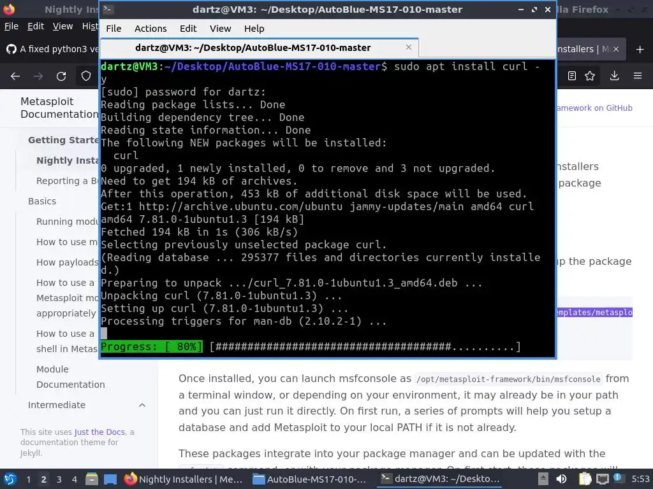This screenshot has height=489, width=653.
Task: Switch to workspace 2 in the pager
Action: (43, 479)
